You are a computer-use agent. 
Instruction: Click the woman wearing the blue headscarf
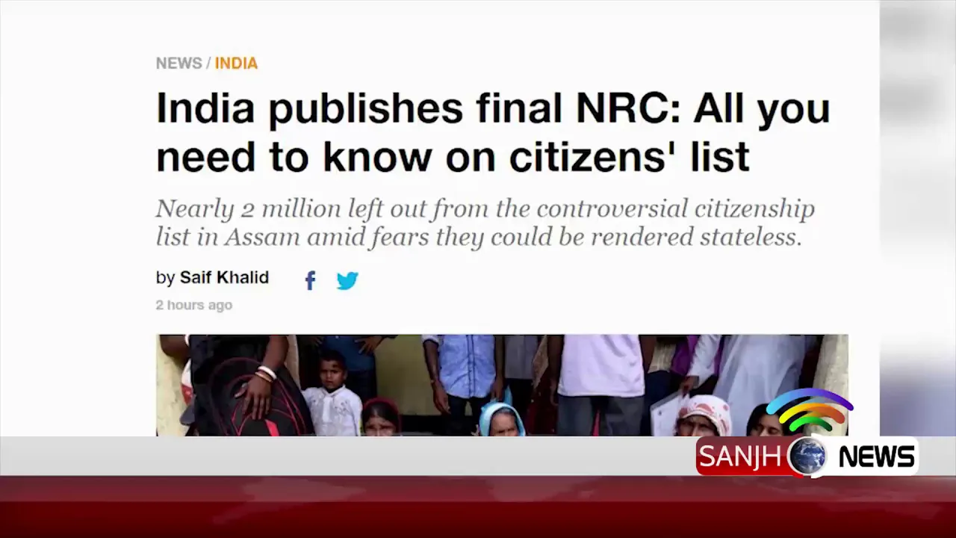coord(502,419)
